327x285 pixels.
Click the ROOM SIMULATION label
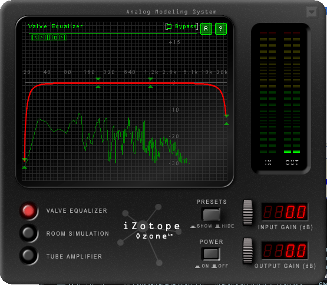click(x=78, y=234)
